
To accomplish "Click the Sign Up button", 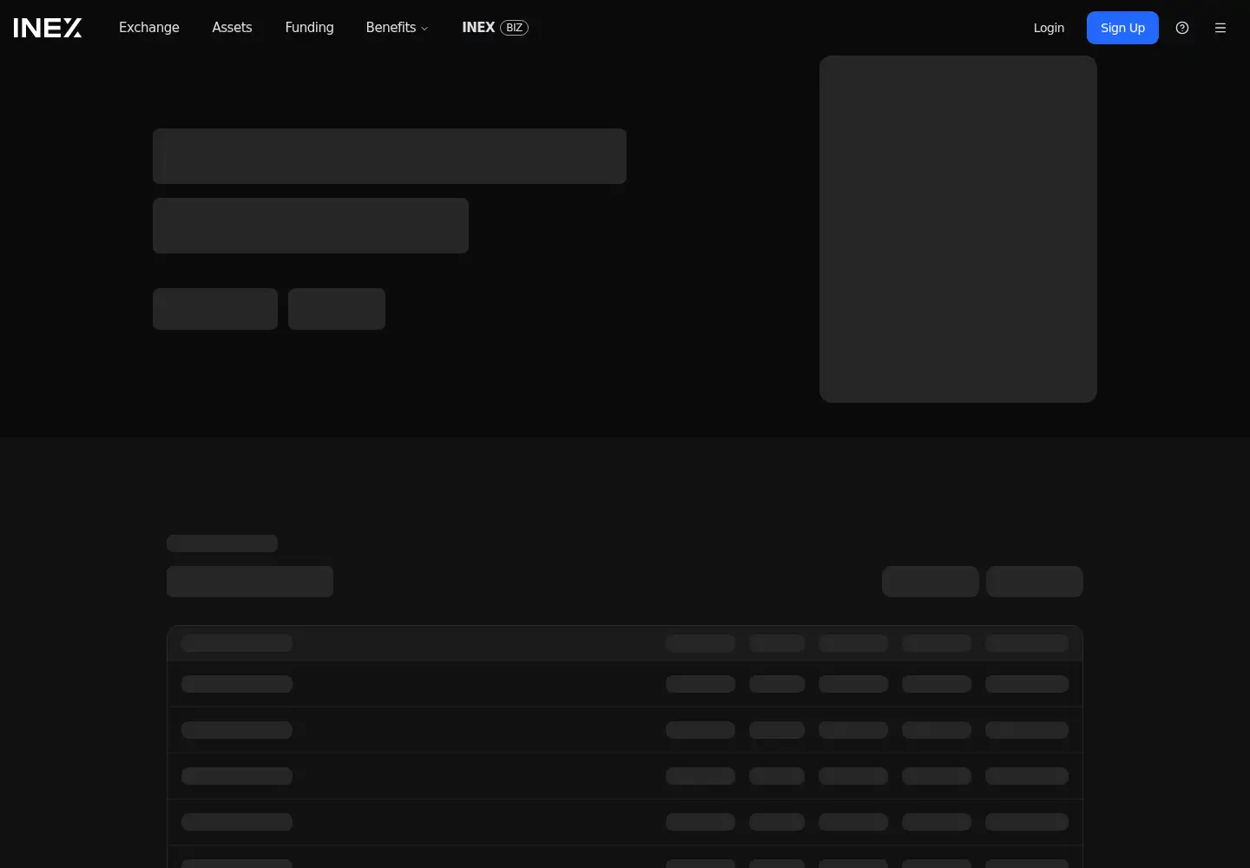I will 1122,28.
